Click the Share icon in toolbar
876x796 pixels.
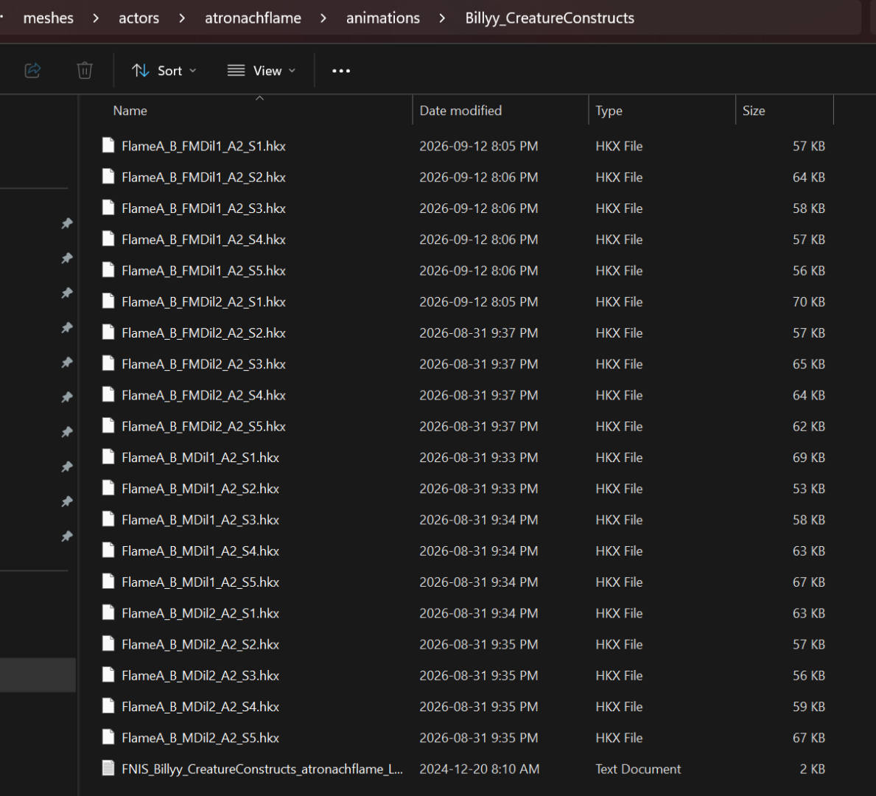coord(32,71)
